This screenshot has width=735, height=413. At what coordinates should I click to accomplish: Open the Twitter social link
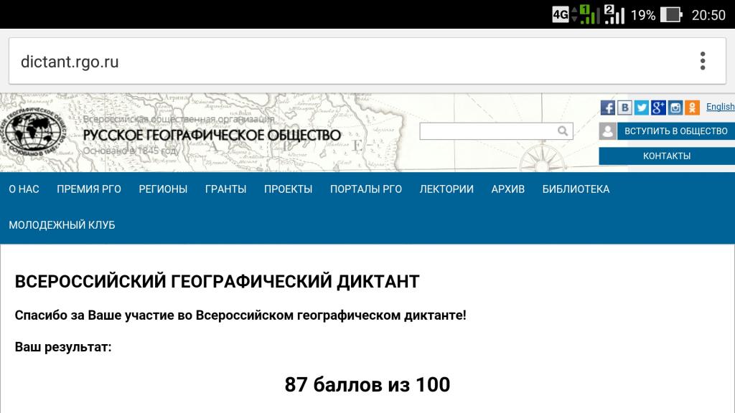coord(642,108)
